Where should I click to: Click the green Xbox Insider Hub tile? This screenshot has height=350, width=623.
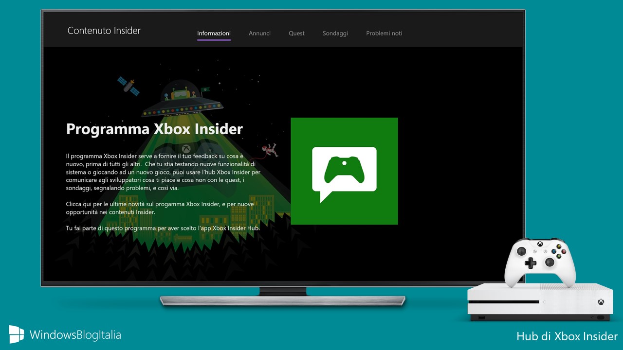click(x=344, y=171)
